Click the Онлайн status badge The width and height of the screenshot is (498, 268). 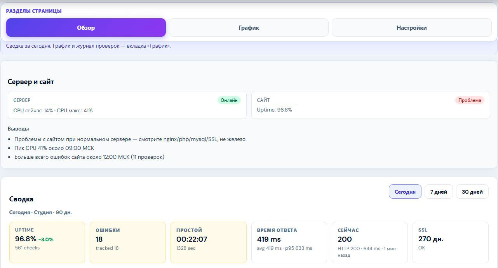pyautogui.click(x=229, y=100)
